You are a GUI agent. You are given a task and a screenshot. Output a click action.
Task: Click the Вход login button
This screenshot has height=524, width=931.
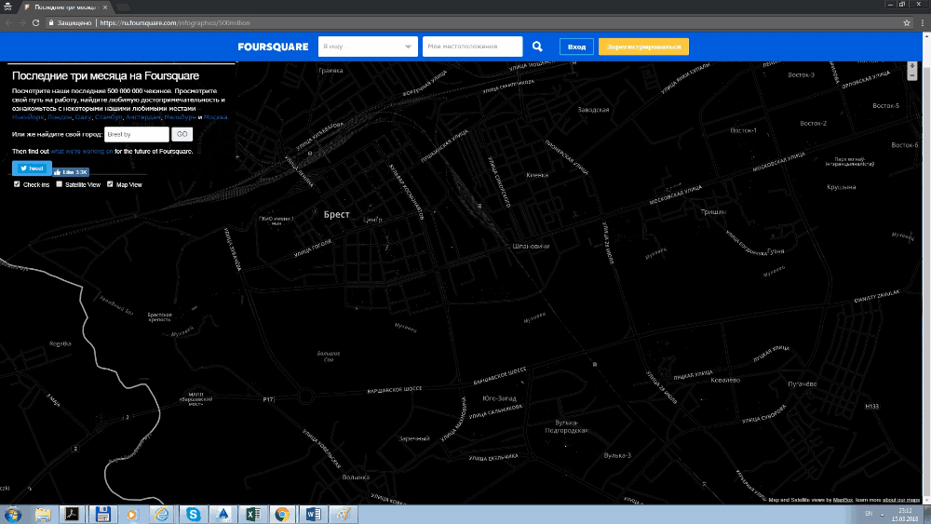[576, 47]
